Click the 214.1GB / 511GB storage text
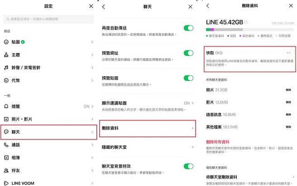Viewport: 297px width, 186px height. point(283,23)
